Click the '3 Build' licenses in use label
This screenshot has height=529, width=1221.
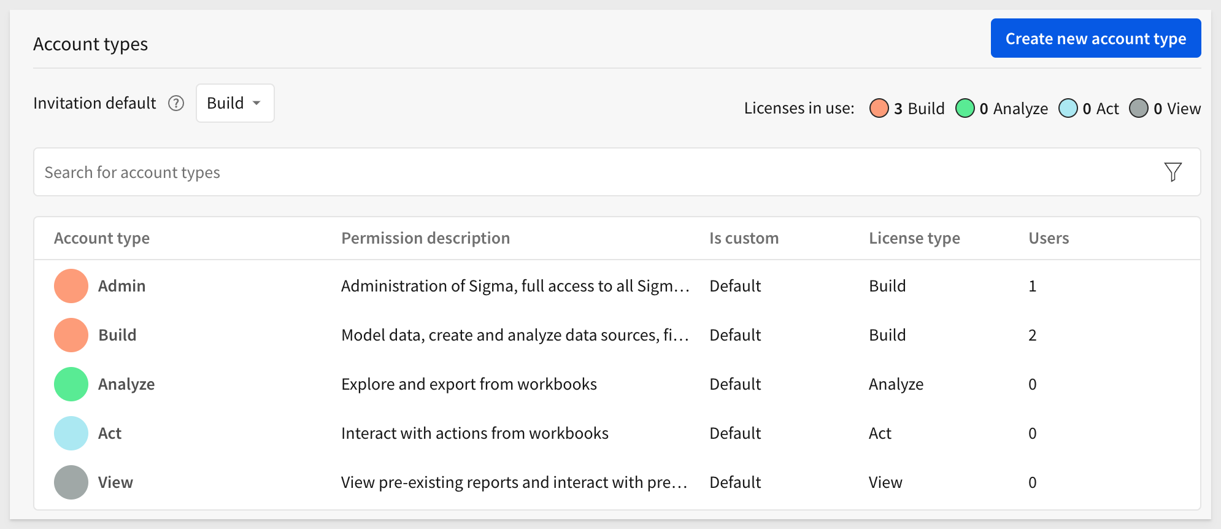[x=919, y=108]
